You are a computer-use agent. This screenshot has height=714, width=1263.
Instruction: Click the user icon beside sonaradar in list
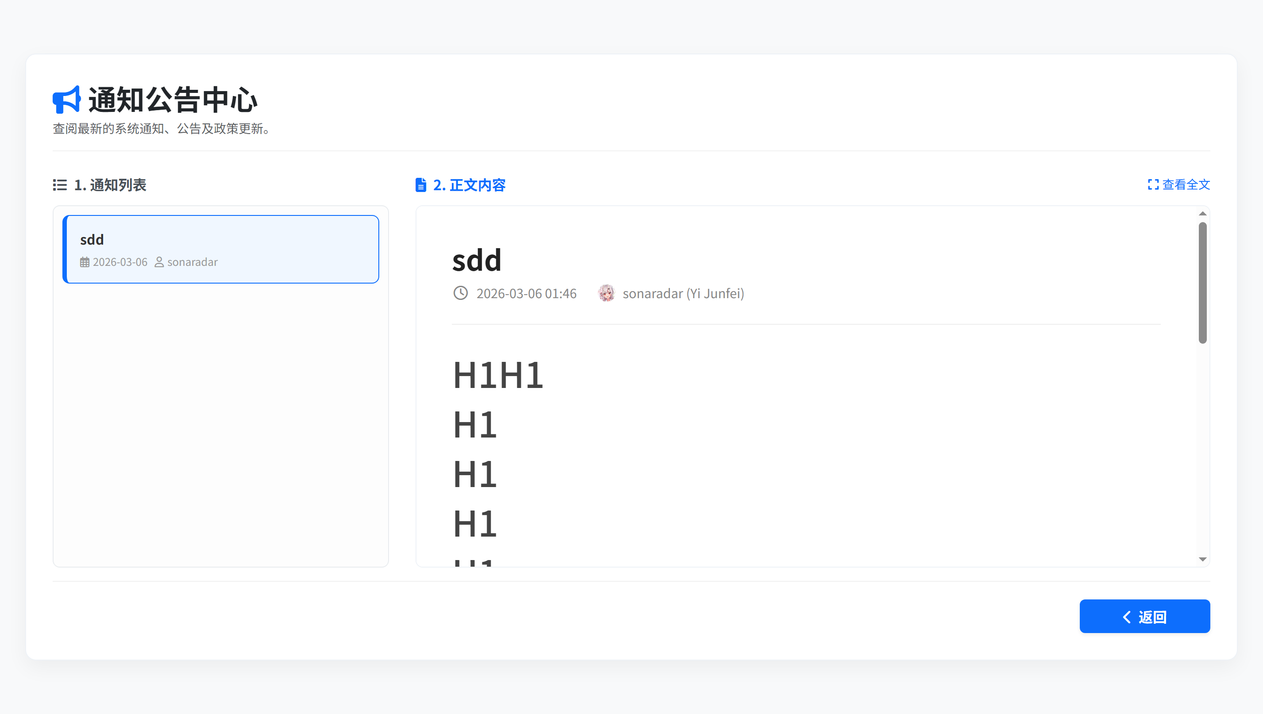tap(159, 262)
